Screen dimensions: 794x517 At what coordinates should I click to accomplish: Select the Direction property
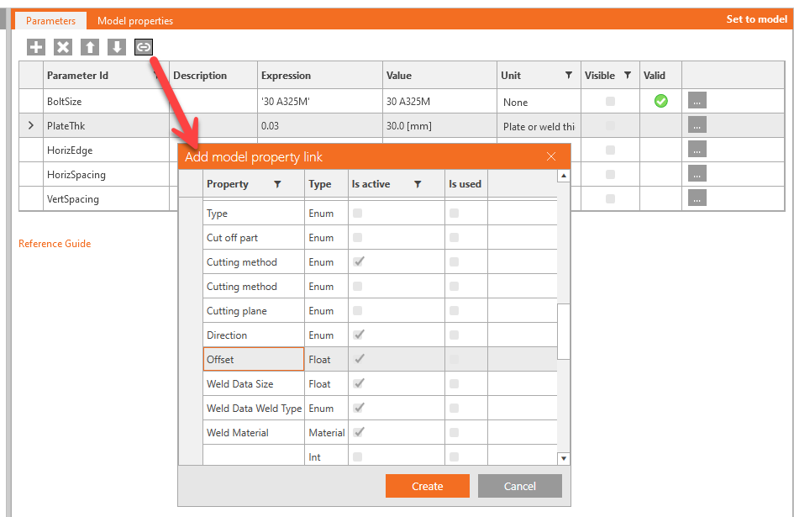coord(254,335)
